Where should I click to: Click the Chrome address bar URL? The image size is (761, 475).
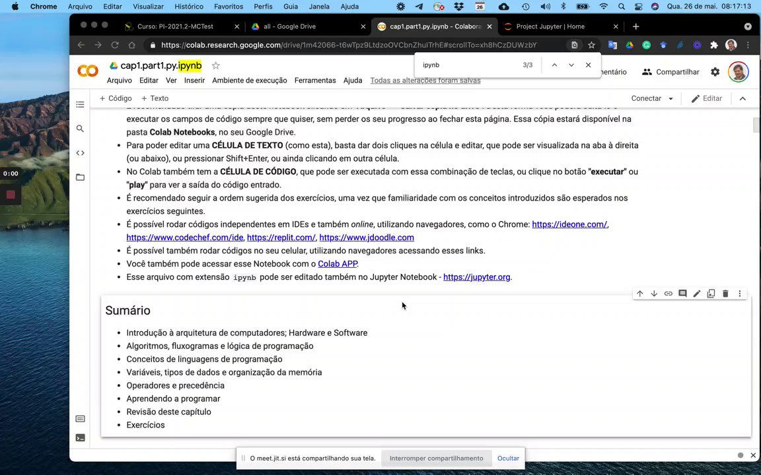click(x=349, y=45)
